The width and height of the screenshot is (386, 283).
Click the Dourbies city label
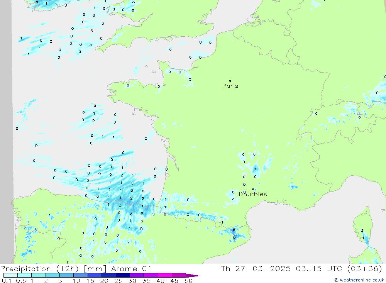pyautogui.click(x=253, y=194)
